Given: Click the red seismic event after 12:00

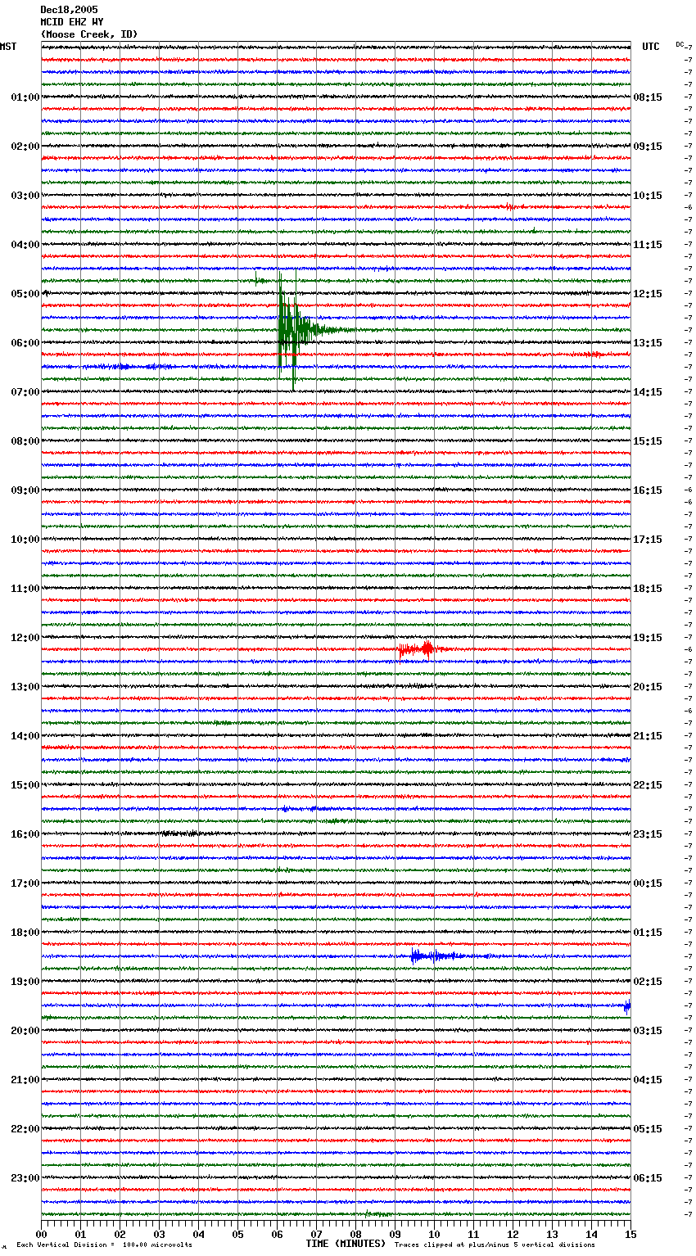Looking at the screenshot, I should (422, 649).
